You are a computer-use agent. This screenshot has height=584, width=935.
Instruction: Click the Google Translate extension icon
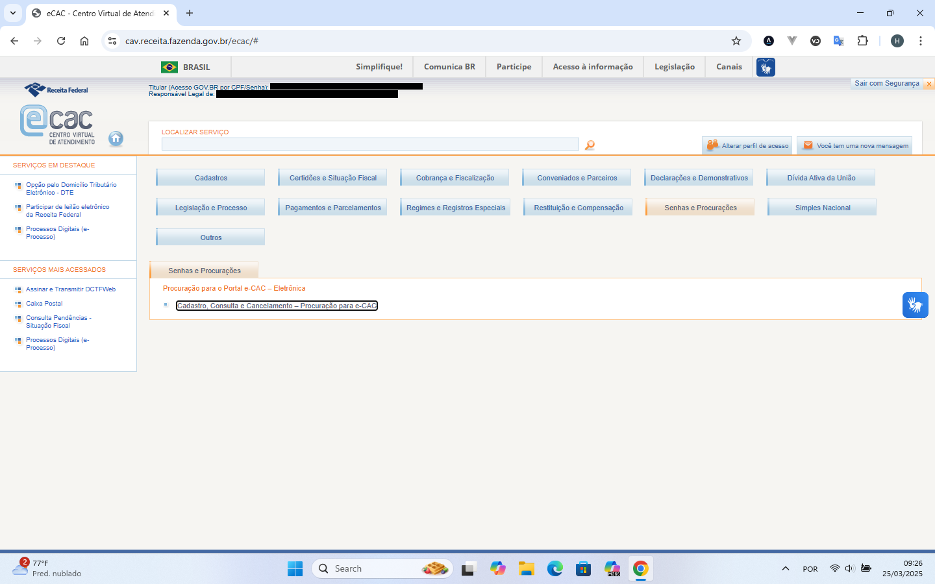pyautogui.click(x=839, y=41)
